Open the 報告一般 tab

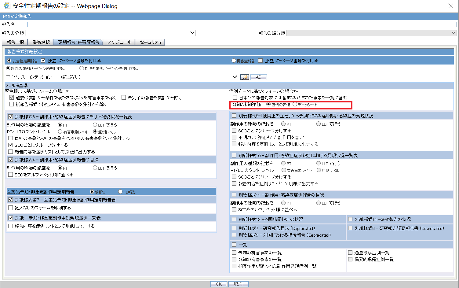click(15, 42)
